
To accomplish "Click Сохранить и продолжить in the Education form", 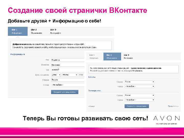I will coord(137,106).
